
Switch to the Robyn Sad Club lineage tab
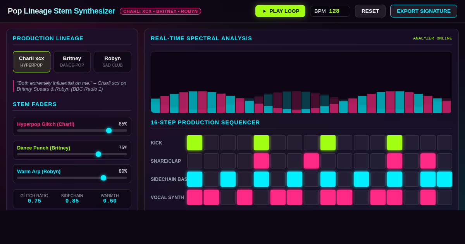(112, 62)
